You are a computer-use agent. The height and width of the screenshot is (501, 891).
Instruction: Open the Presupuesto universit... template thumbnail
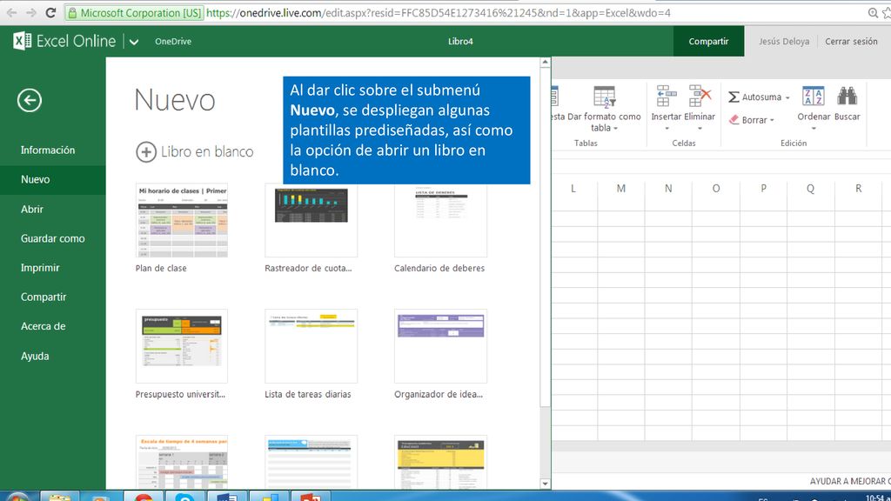[x=182, y=346]
